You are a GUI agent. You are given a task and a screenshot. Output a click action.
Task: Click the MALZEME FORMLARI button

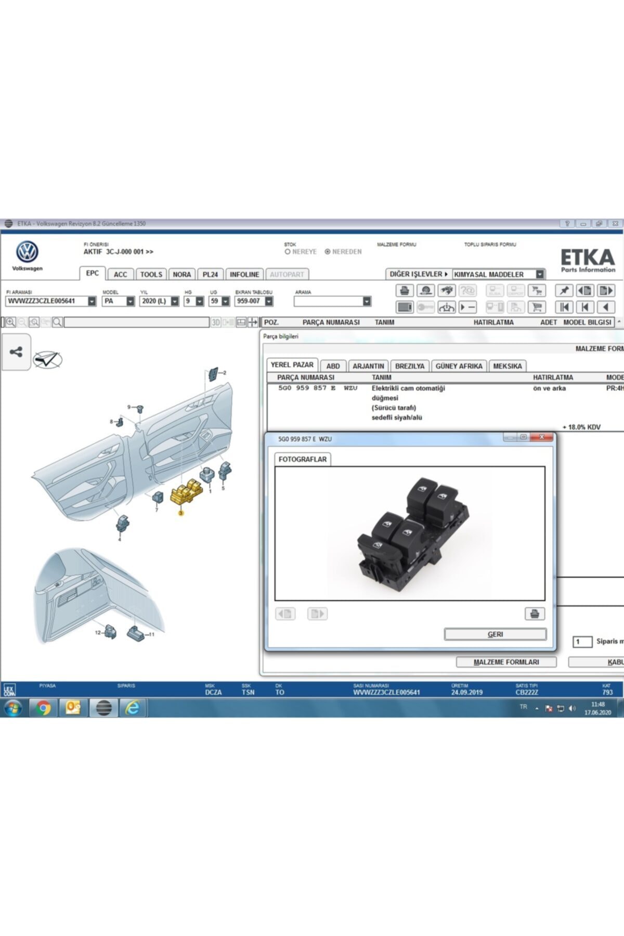click(x=506, y=662)
